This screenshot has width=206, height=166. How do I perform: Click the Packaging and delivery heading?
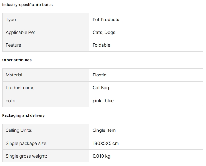(x=23, y=115)
